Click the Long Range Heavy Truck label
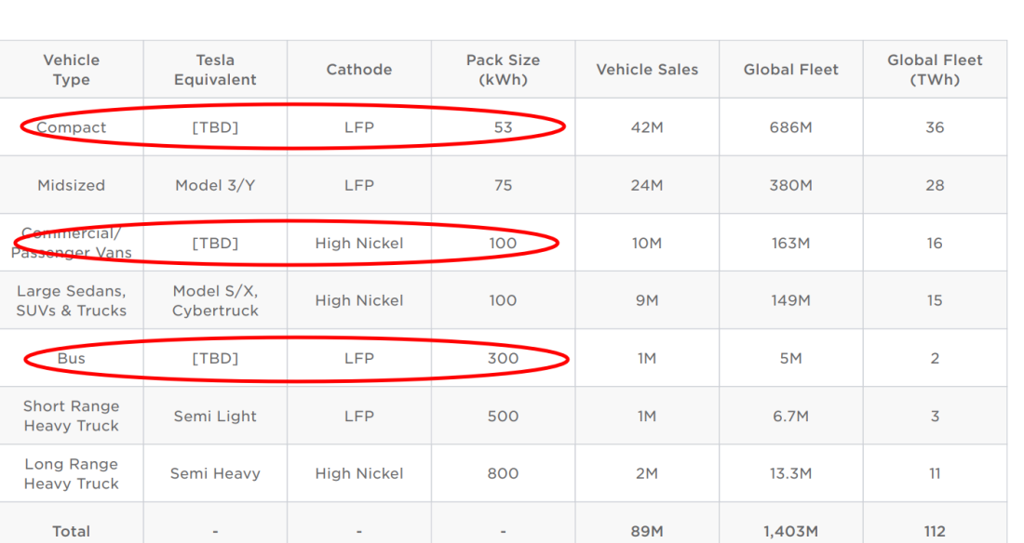Screen dimensions: 1024x543 71,474
